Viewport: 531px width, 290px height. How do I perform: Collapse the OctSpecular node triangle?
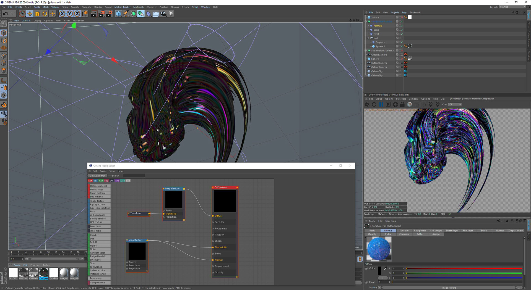pyautogui.click(x=213, y=188)
